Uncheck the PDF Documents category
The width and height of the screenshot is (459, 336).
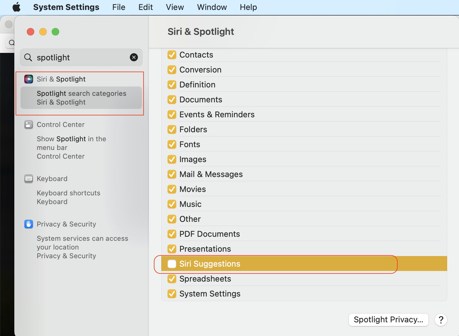pos(172,234)
